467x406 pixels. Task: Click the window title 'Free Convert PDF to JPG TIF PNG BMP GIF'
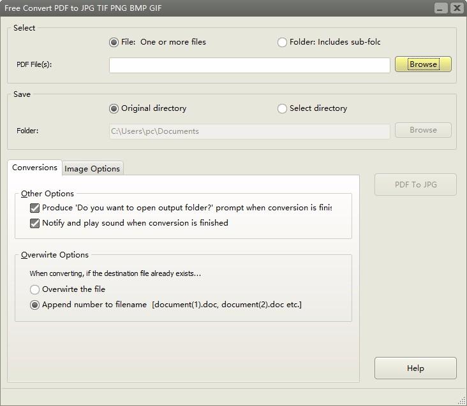(83, 8)
